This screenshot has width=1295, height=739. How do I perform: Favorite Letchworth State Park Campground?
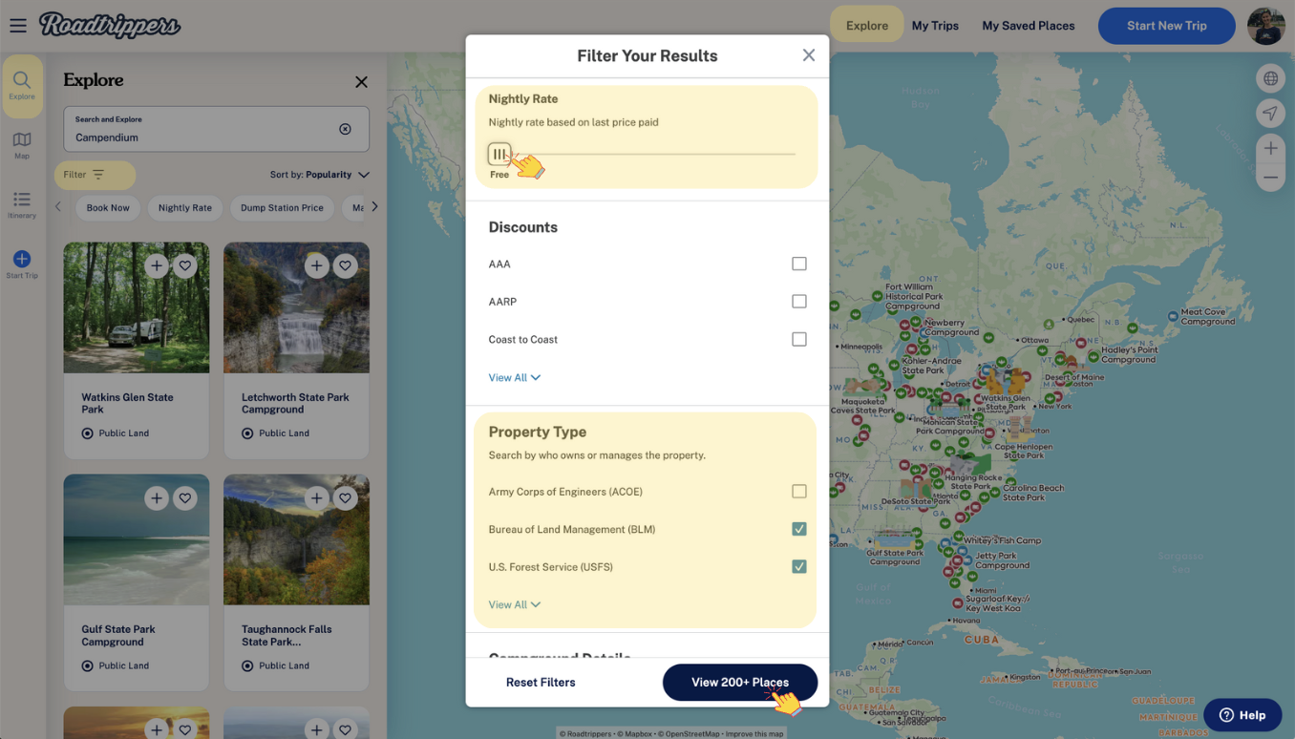346,266
